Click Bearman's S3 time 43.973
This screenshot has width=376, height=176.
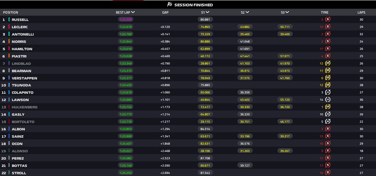(x=285, y=71)
